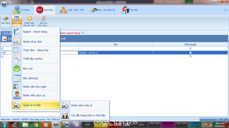Expand the Chiết khấu - khuyến mãi dropdown
This screenshot has width=229, height=128.
(35, 25)
